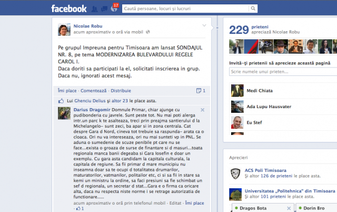
Task: Like the comment via 'Îmi place'
Action: (194, 203)
